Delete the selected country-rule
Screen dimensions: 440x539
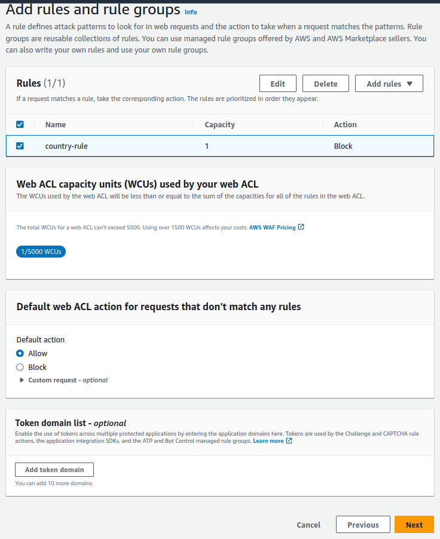325,84
